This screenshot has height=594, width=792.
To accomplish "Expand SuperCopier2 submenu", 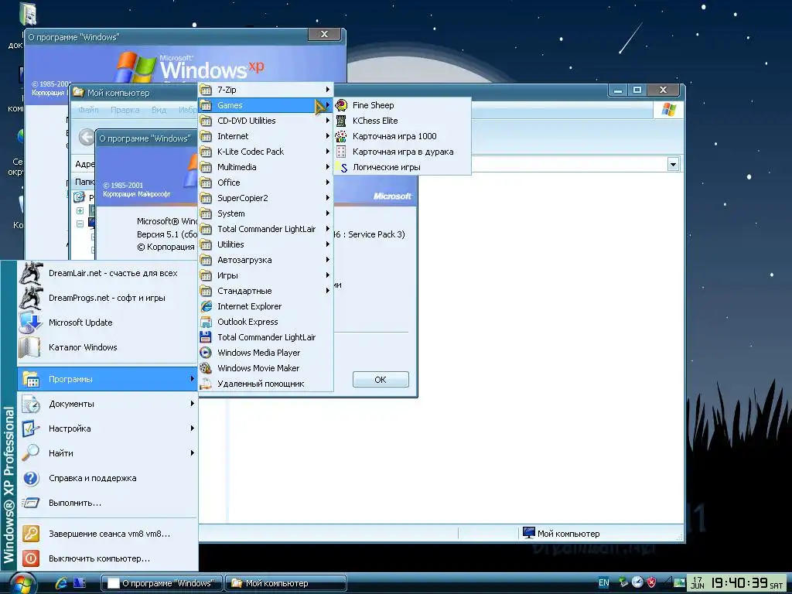I will tap(266, 198).
